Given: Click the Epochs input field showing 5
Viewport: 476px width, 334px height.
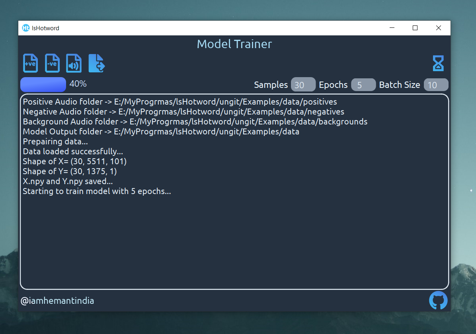Looking at the screenshot, I should 363,85.
